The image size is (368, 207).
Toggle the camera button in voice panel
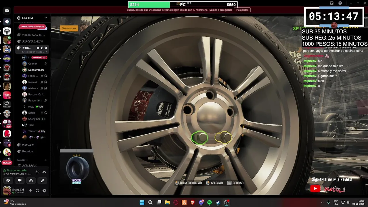click(8, 181)
